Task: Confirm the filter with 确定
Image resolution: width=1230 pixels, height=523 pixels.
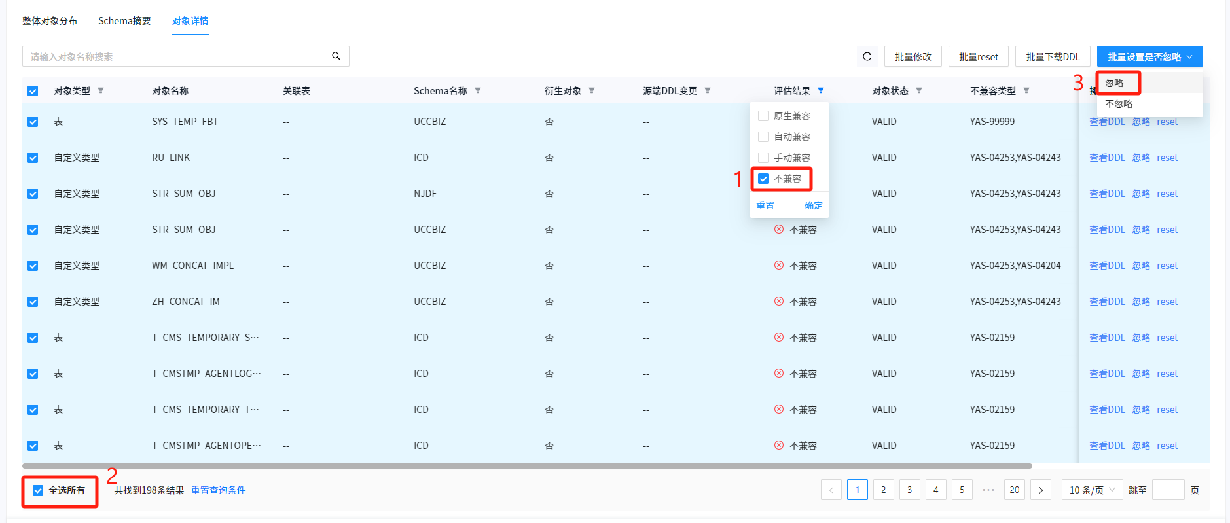Action: (814, 206)
